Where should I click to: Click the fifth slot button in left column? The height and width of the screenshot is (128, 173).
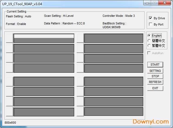(9, 81)
